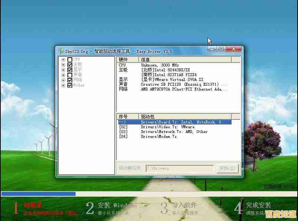Minimize the Easy Driver window
298x221 pixels.
[212, 49]
